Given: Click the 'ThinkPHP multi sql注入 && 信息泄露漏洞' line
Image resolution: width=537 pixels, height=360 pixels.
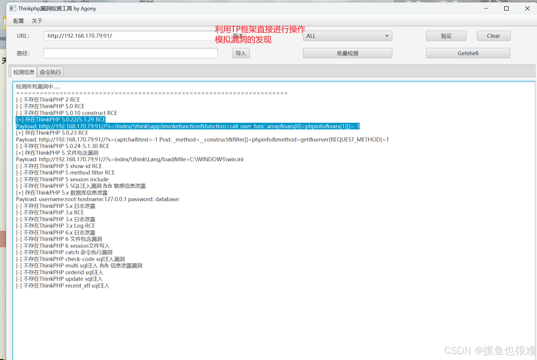Looking at the screenshot, I should click(79, 266).
